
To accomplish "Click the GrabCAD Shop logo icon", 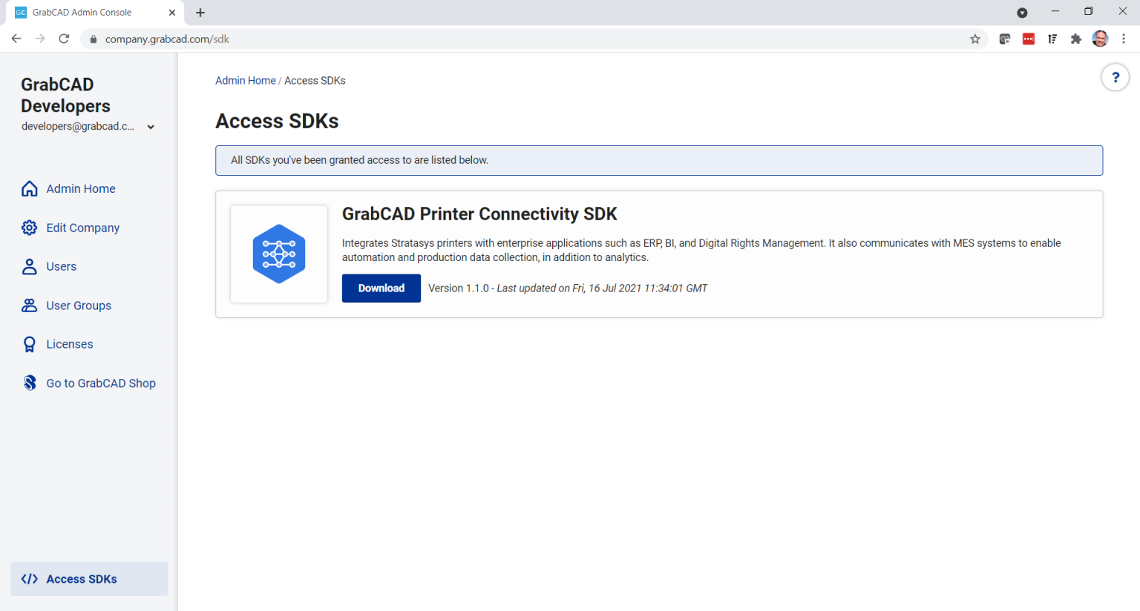I will click(x=29, y=383).
